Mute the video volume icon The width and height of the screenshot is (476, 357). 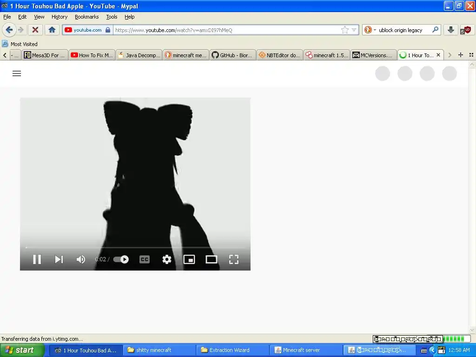pos(81,259)
